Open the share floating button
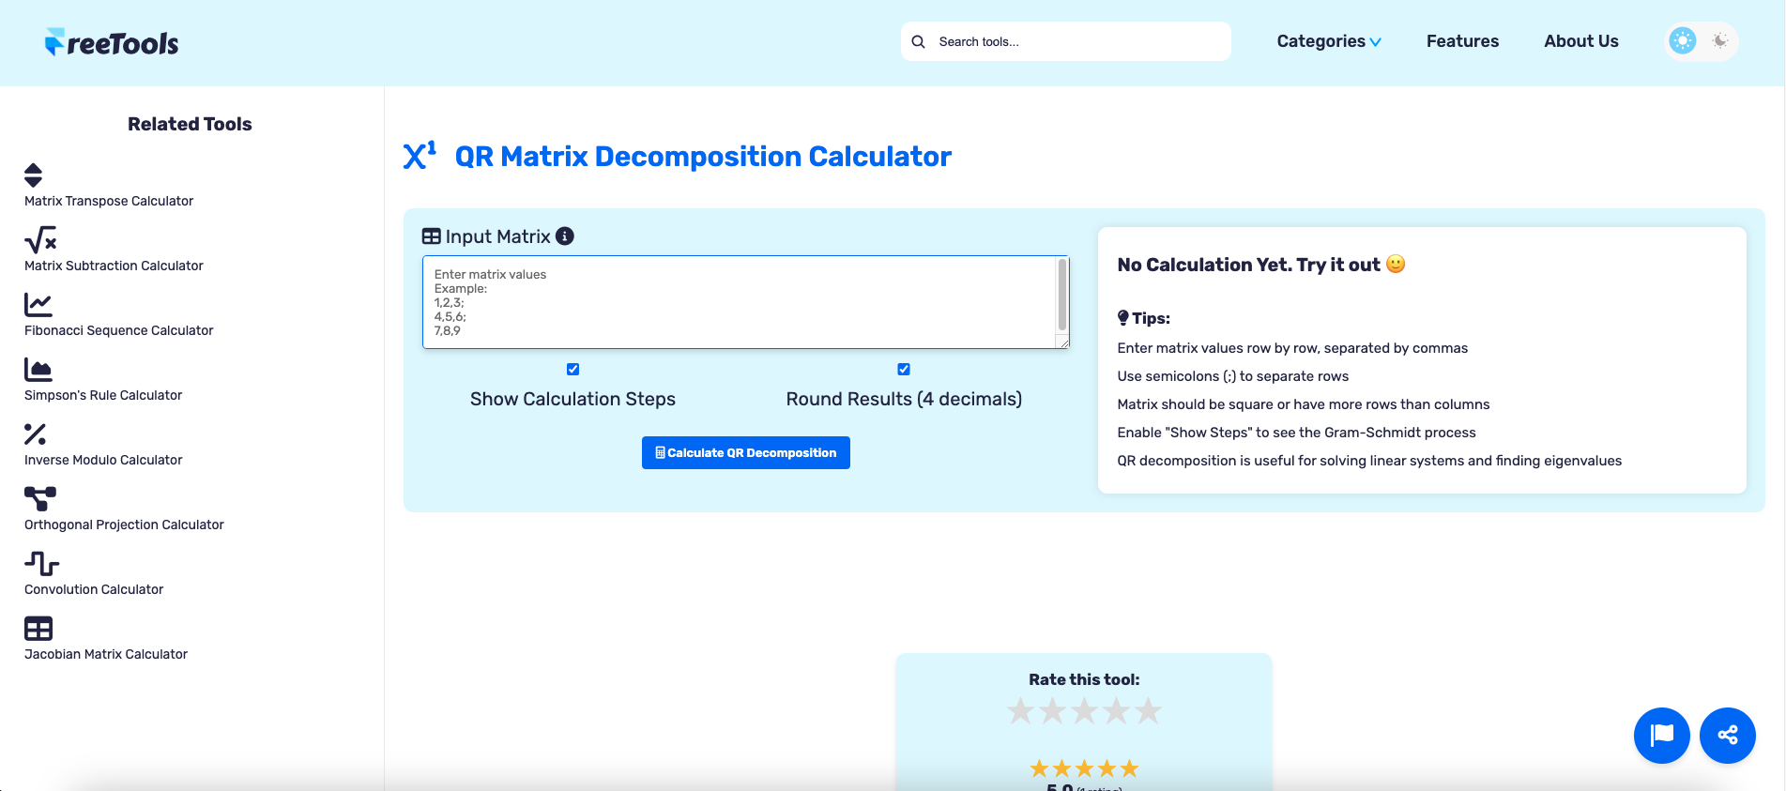Image resolution: width=1786 pixels, height=791 pixels. (1727, 736)
